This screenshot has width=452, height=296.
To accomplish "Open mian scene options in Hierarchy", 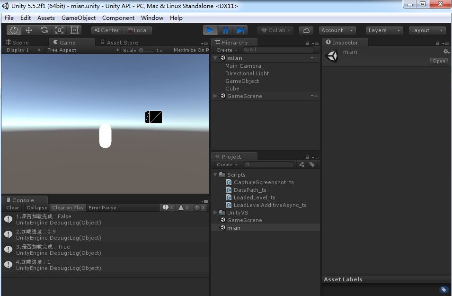I will point(314,58).
